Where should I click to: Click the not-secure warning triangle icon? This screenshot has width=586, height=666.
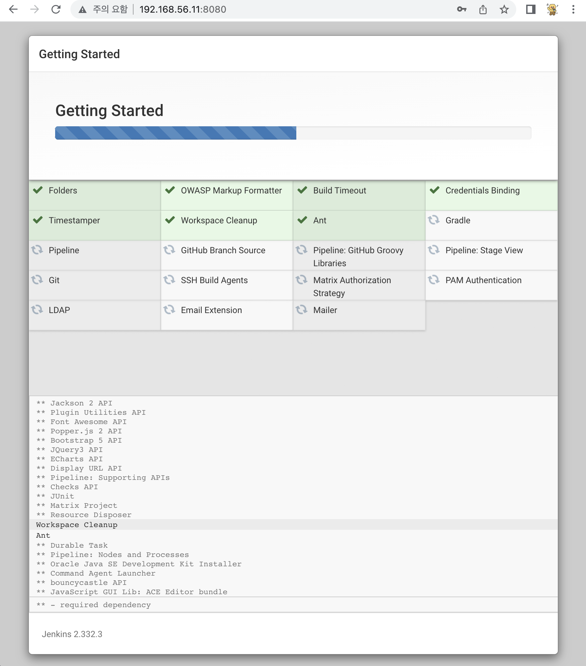(x=82, y=10)
